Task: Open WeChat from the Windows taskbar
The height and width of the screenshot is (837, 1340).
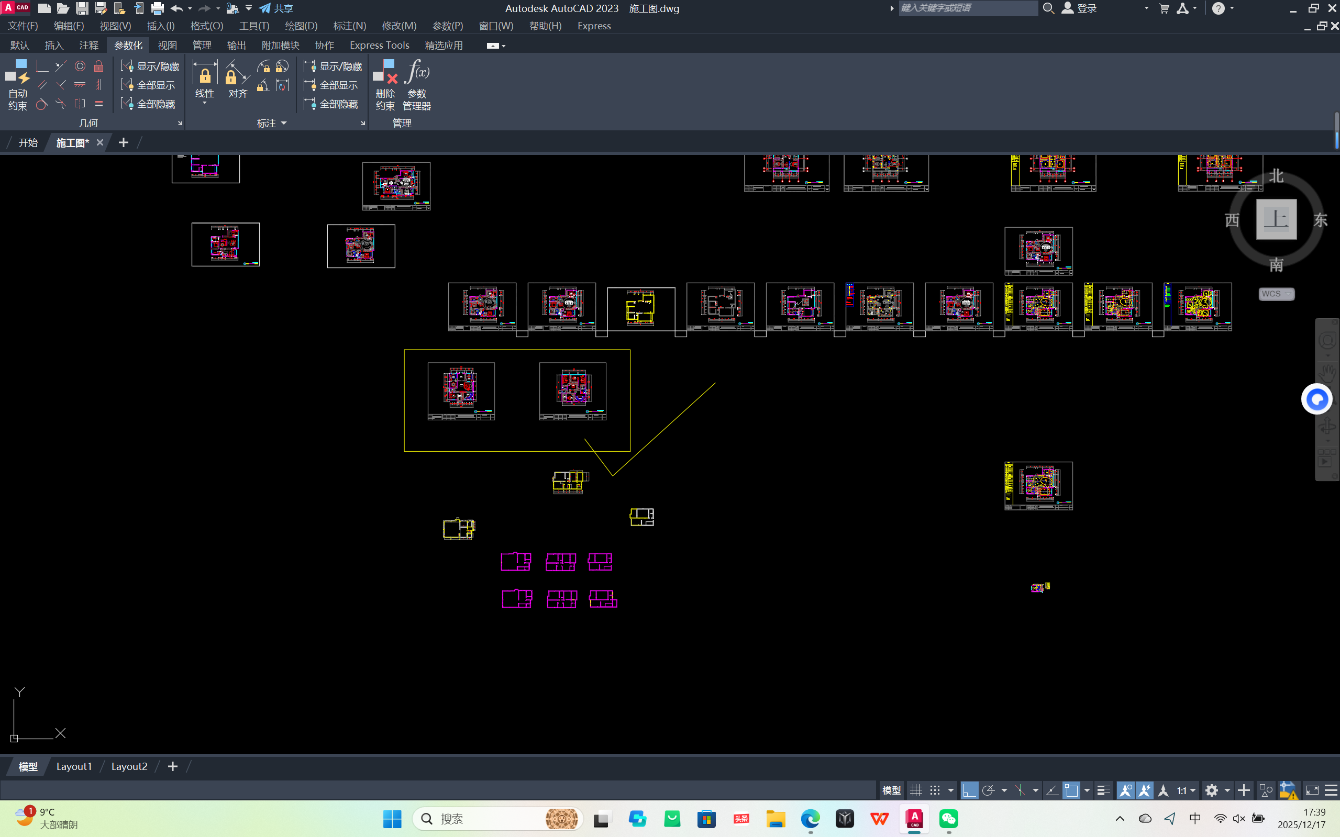Action: [x=948, y=819]
